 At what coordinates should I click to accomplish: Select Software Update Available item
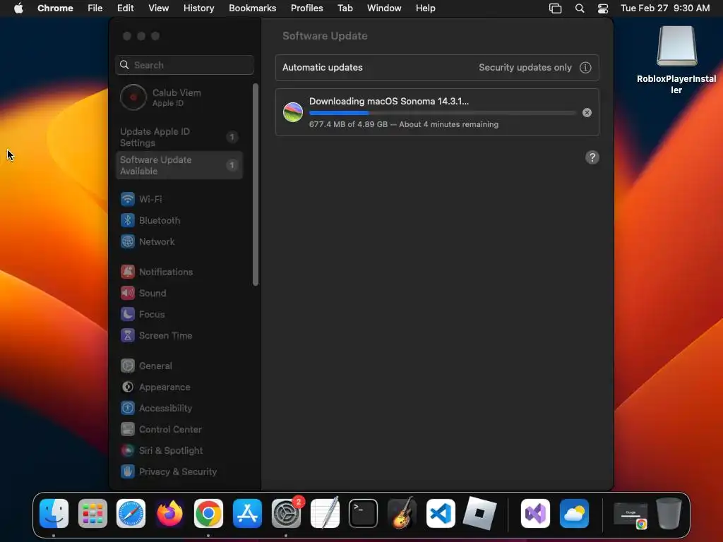[179, 165]
